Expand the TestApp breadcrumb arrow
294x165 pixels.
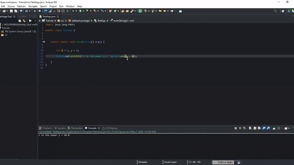[x=107, y=21]
